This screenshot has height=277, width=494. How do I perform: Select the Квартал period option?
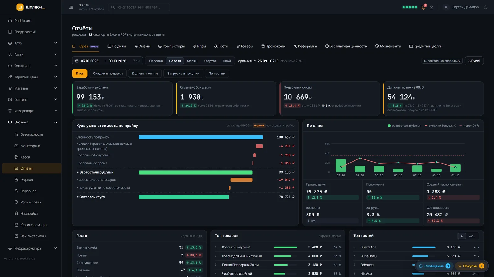point(210,61)
